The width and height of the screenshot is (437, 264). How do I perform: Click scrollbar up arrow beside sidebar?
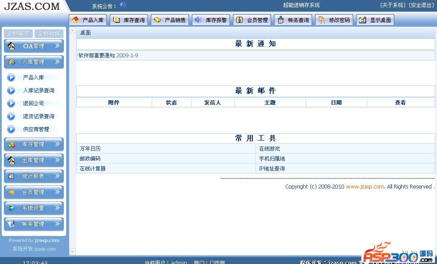73,30
